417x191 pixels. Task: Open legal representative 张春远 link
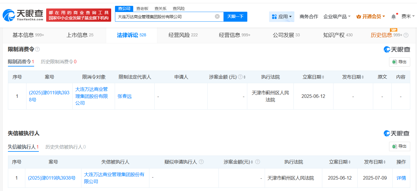click(x=125, y=96)
